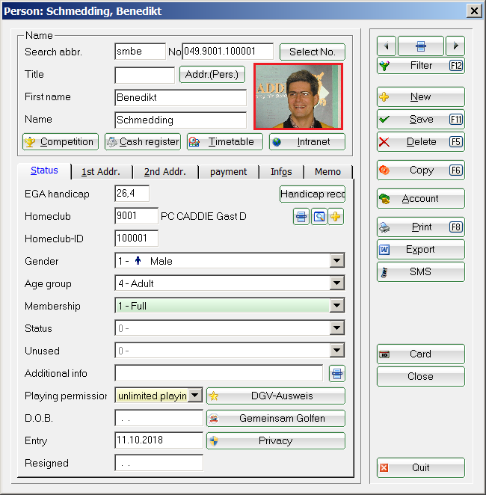Open person list button between arrows
This screenshot has height=495, width=486.
[421, 46]
